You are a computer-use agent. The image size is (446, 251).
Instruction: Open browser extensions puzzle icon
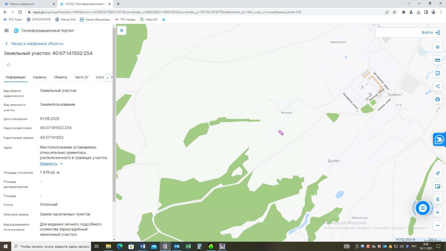click(x=403, y=12)
